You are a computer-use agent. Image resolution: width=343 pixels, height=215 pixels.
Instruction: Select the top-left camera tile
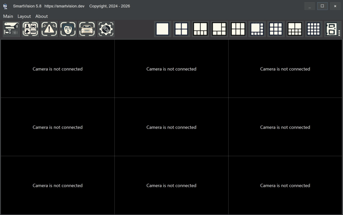click(x=58, y=69)
